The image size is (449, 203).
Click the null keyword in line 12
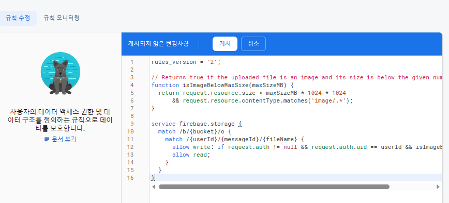tap(290, 147)
